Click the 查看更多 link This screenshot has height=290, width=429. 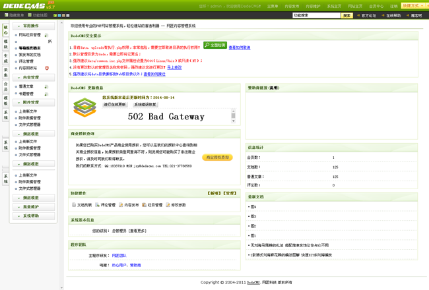point(137,231)
